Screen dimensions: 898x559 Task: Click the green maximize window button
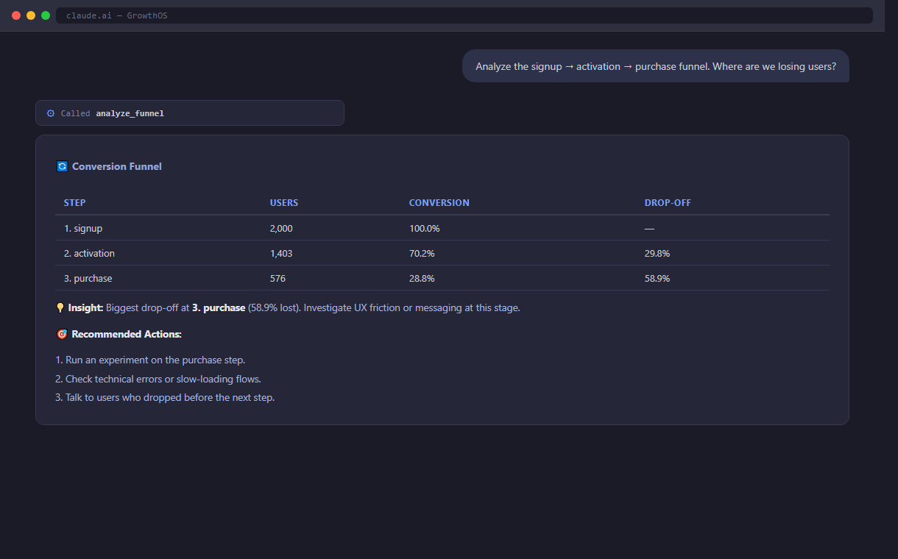(x=46, y=15)
